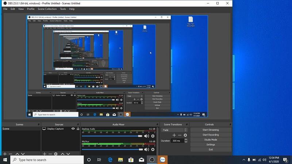Increase transition duration stepper up arrow
Viewport: 292px width, 164px height.
coord(186,140)
